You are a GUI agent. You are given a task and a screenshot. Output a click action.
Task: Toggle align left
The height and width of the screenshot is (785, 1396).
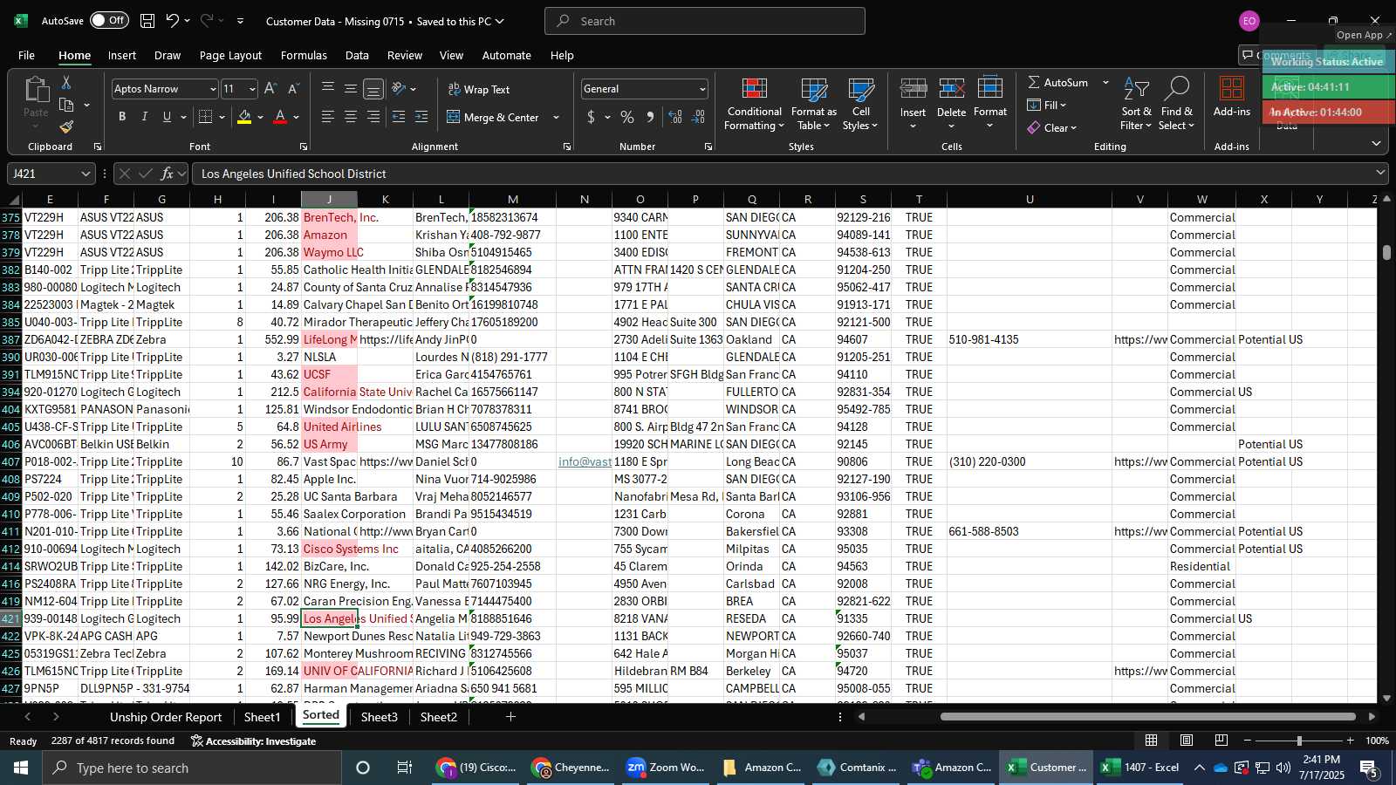point(328,117)
